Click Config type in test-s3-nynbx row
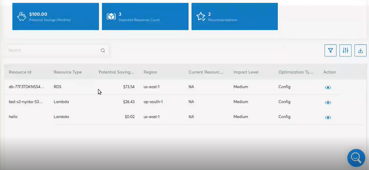The height and width of the screenshot is (170, 369). pos(284,102)
